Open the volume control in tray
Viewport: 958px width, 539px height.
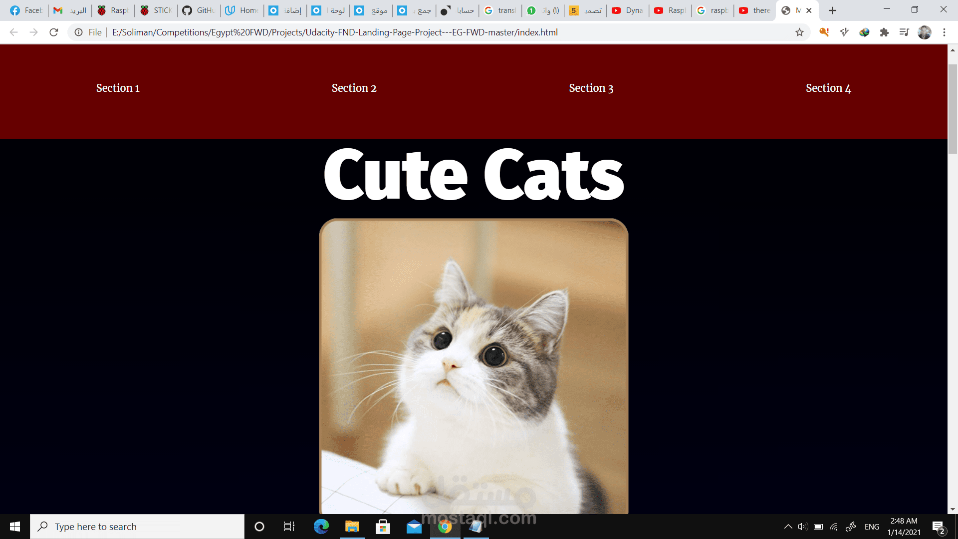click(x=802, y=527)
